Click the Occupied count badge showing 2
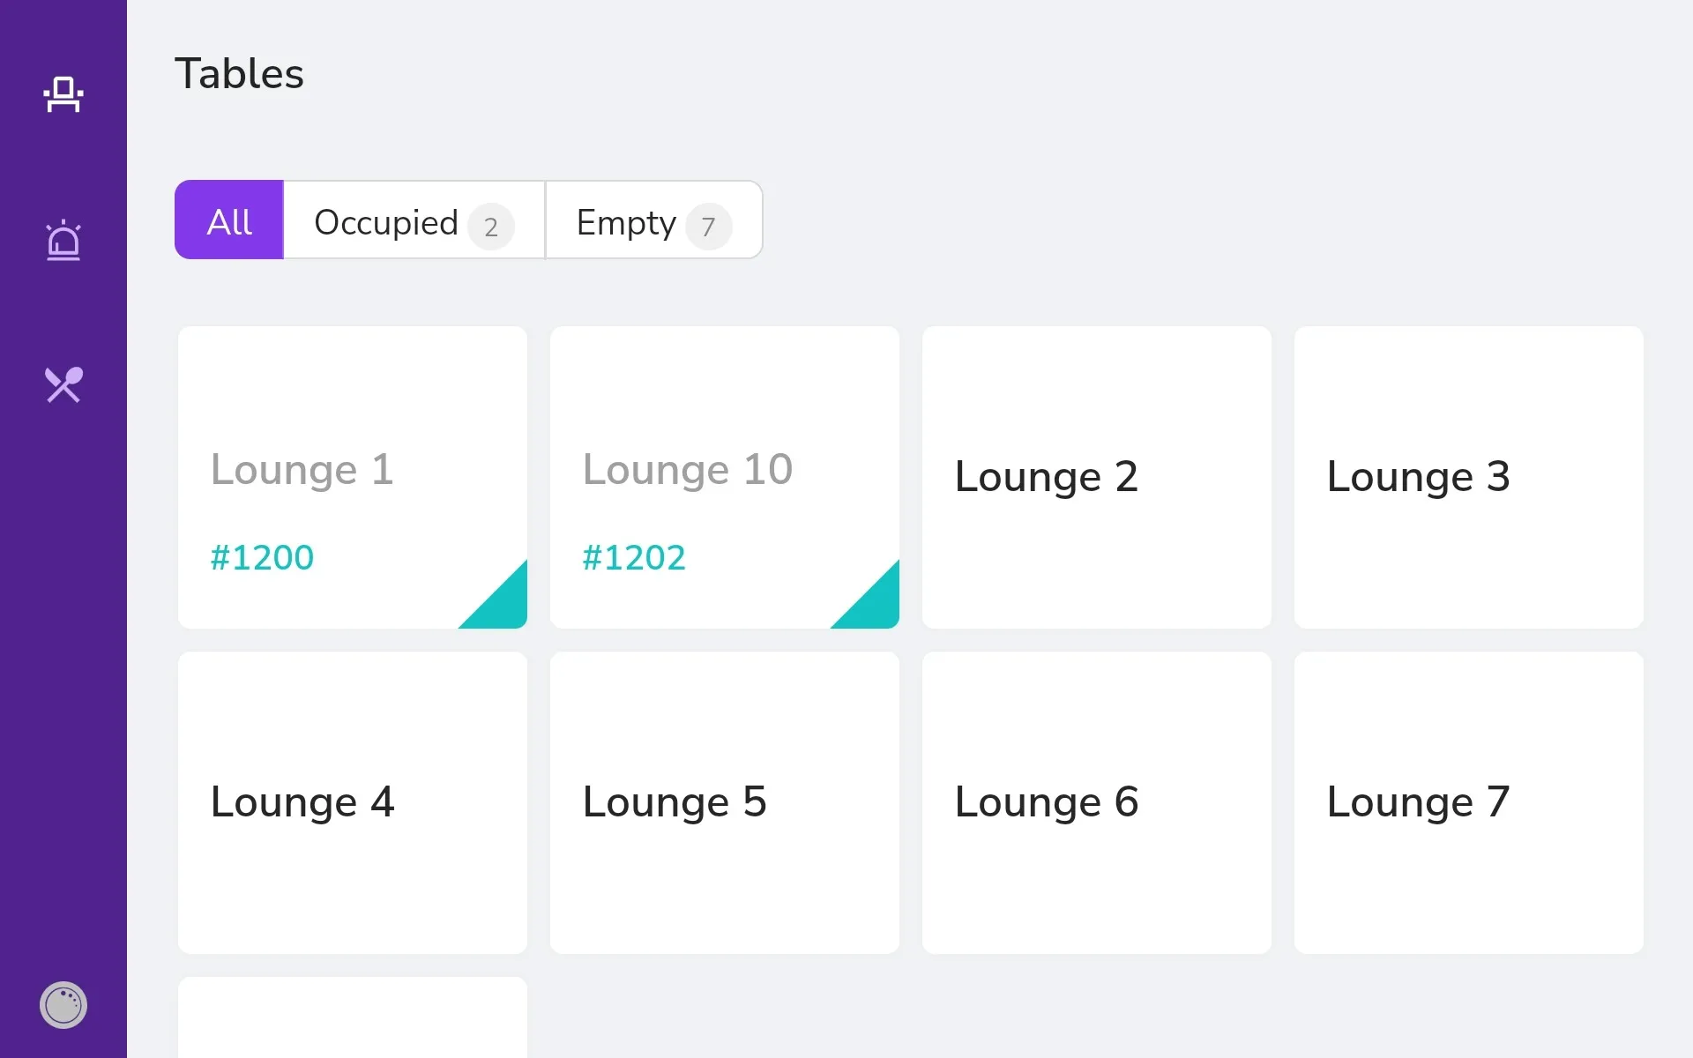This screenshot has width=1693, height=1058. click(x=491, y=227)
